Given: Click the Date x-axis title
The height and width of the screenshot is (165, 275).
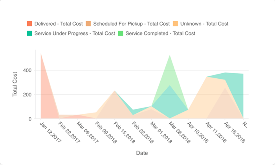Looking at the screenshot, I should click(142, 153).
